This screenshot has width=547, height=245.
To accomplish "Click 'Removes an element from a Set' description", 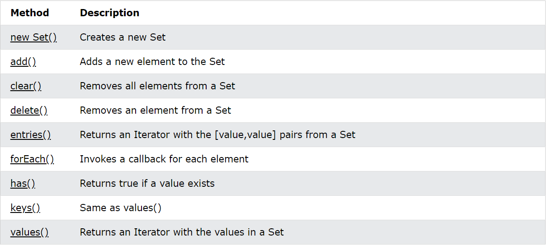I will (x=155, y=111).
